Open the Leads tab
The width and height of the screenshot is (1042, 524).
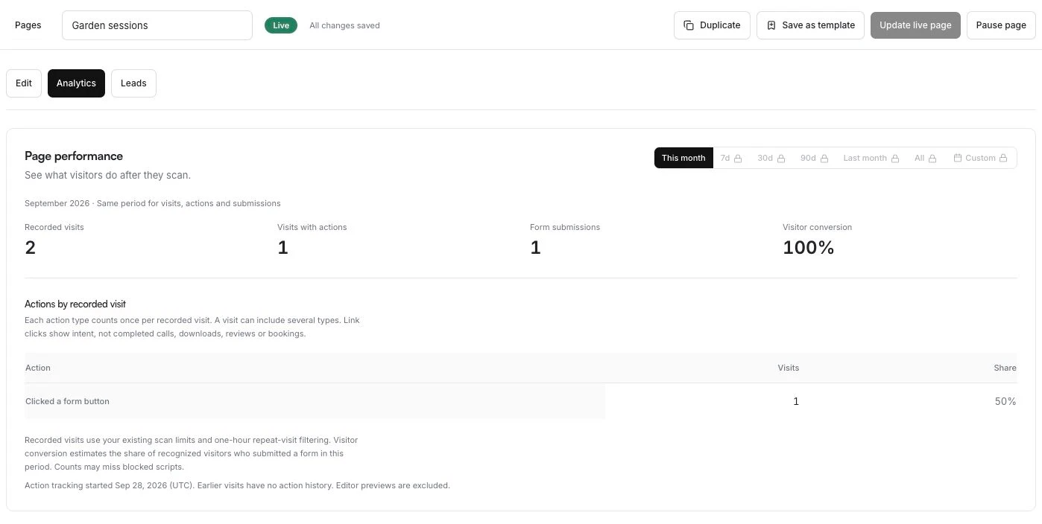[133, 83]
